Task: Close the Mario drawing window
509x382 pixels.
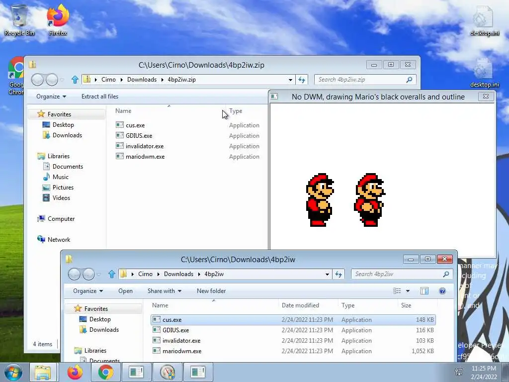Action: pos(486,96)
